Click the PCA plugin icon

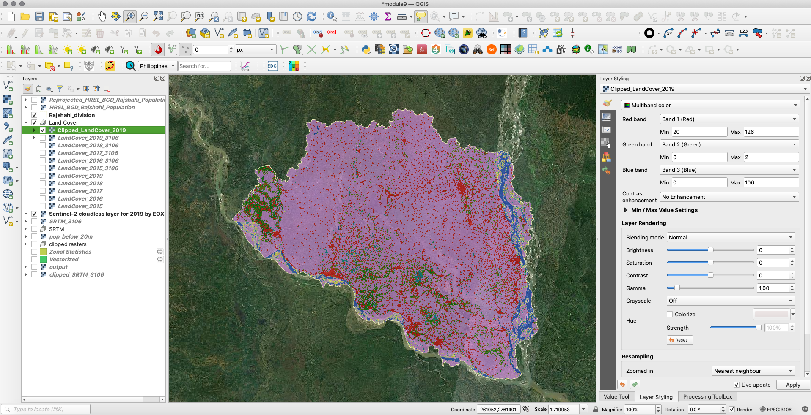pos(561,50)
